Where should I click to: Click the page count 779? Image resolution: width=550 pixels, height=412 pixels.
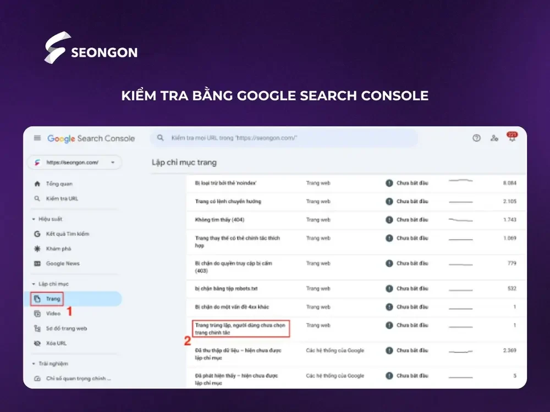pos(512,264)
